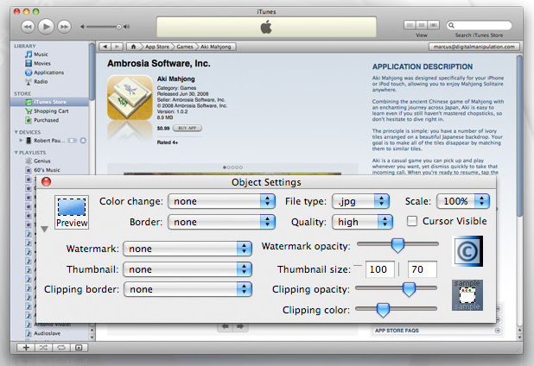Image resolution: width=534 pixels, height=366 pixels.
Task: Open Shopping Cart in sidebar
Action: [51, 110]
